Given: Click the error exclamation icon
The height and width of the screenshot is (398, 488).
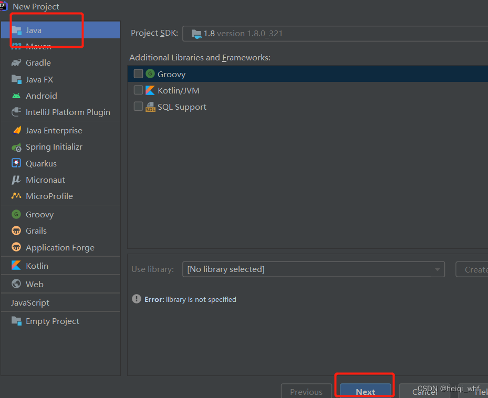Looking at the screenshot, I should 137,299.
